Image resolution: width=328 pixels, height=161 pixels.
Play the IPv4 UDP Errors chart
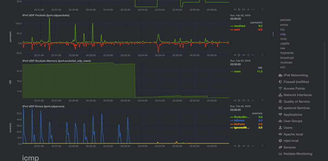coord(239,146)
